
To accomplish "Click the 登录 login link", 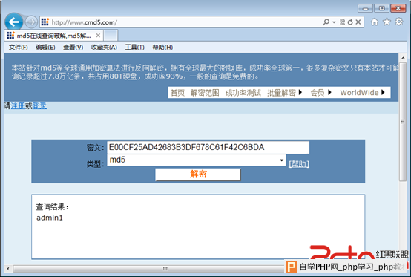I will click(39, 106).
